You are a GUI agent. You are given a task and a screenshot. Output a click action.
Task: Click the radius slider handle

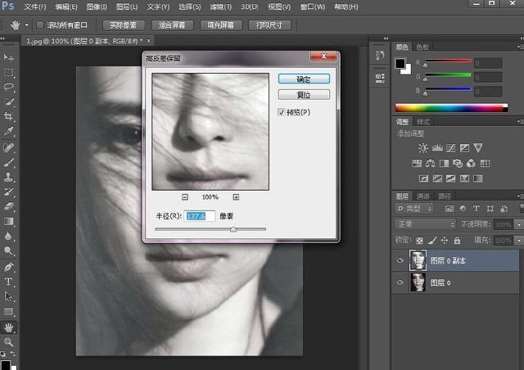coord(233,229)
